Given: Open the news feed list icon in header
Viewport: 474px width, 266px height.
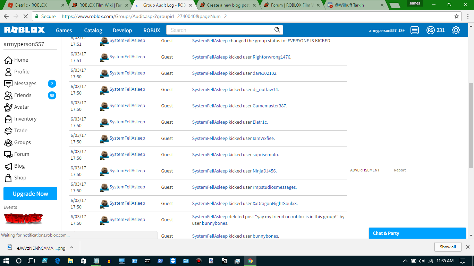Looking at the screenshot, I should pos(415,30).
